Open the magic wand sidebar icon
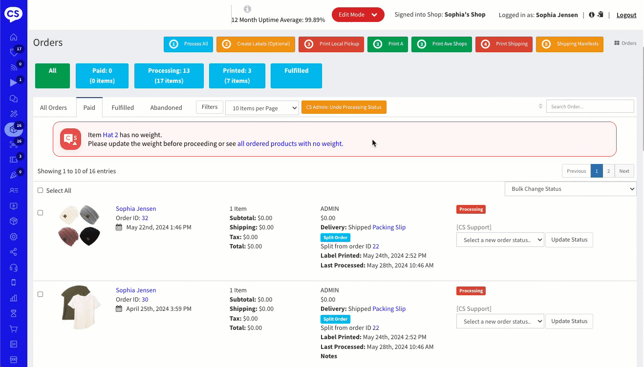 [14, 114]
